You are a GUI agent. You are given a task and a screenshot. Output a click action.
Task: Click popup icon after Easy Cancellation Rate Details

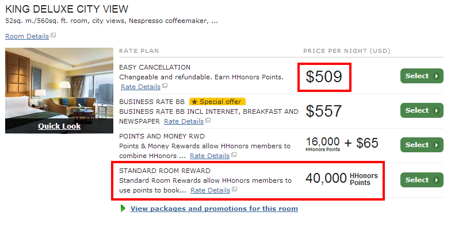click(x=165, y=86)
